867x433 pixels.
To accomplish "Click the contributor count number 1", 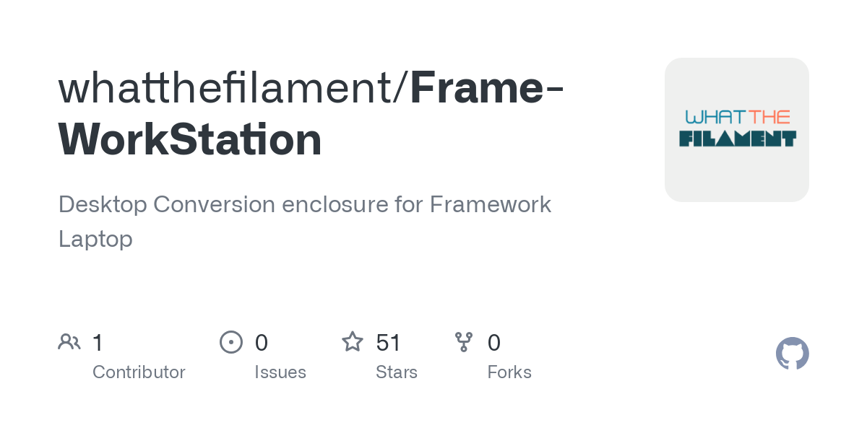I will click(98, 342).
